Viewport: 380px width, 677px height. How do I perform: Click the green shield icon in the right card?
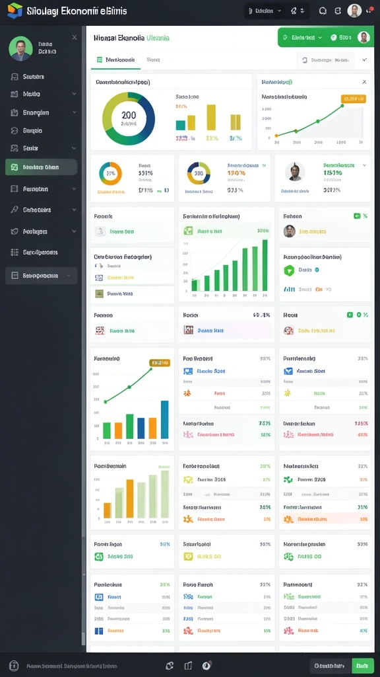289,270
